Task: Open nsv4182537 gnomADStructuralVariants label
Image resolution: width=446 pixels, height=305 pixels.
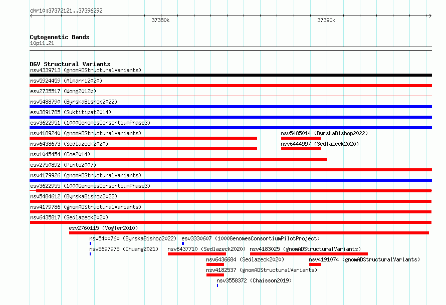Action: [x=262, y=270]
